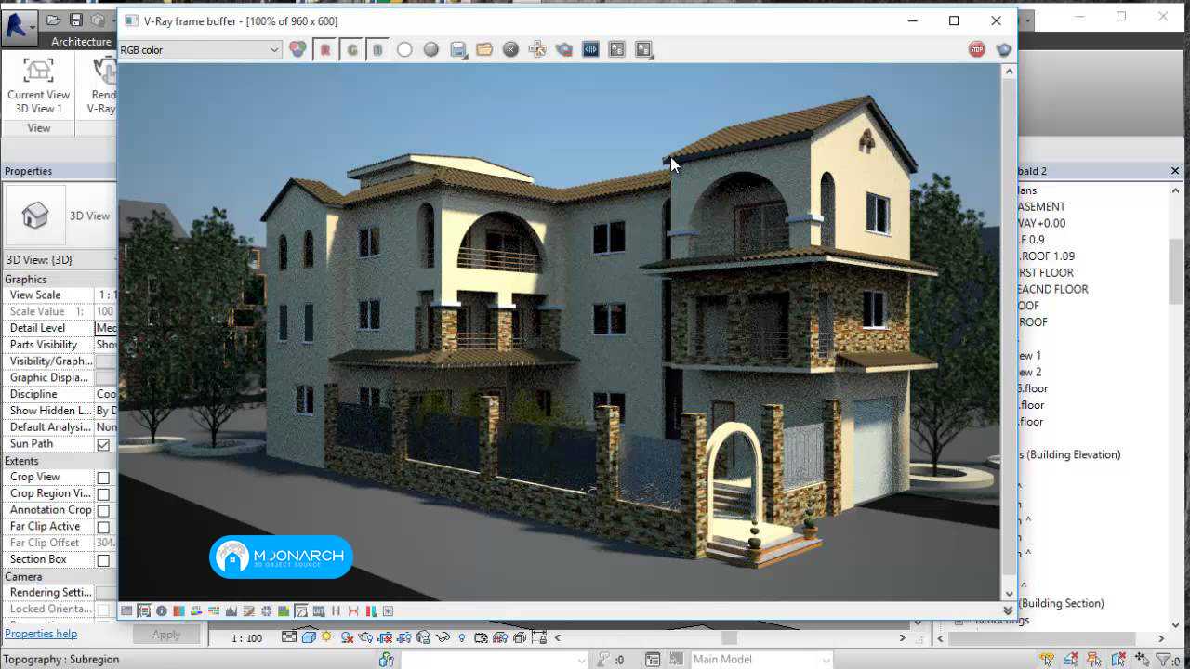Load image with the folder icon
1190x669 pixels.
point(483,50)
